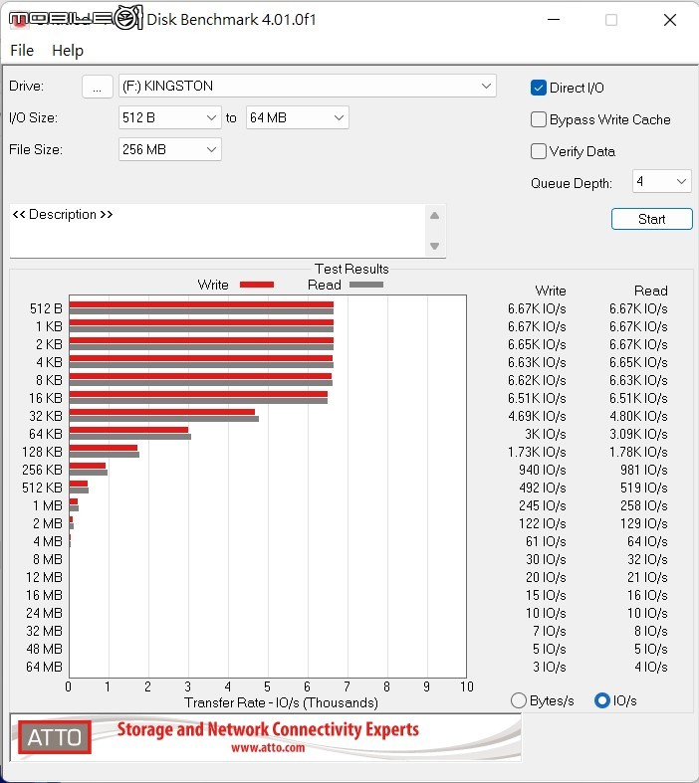Select the Bytes/s radio button
This screenshot has height=783, width=699.
[x=519, y=700]
